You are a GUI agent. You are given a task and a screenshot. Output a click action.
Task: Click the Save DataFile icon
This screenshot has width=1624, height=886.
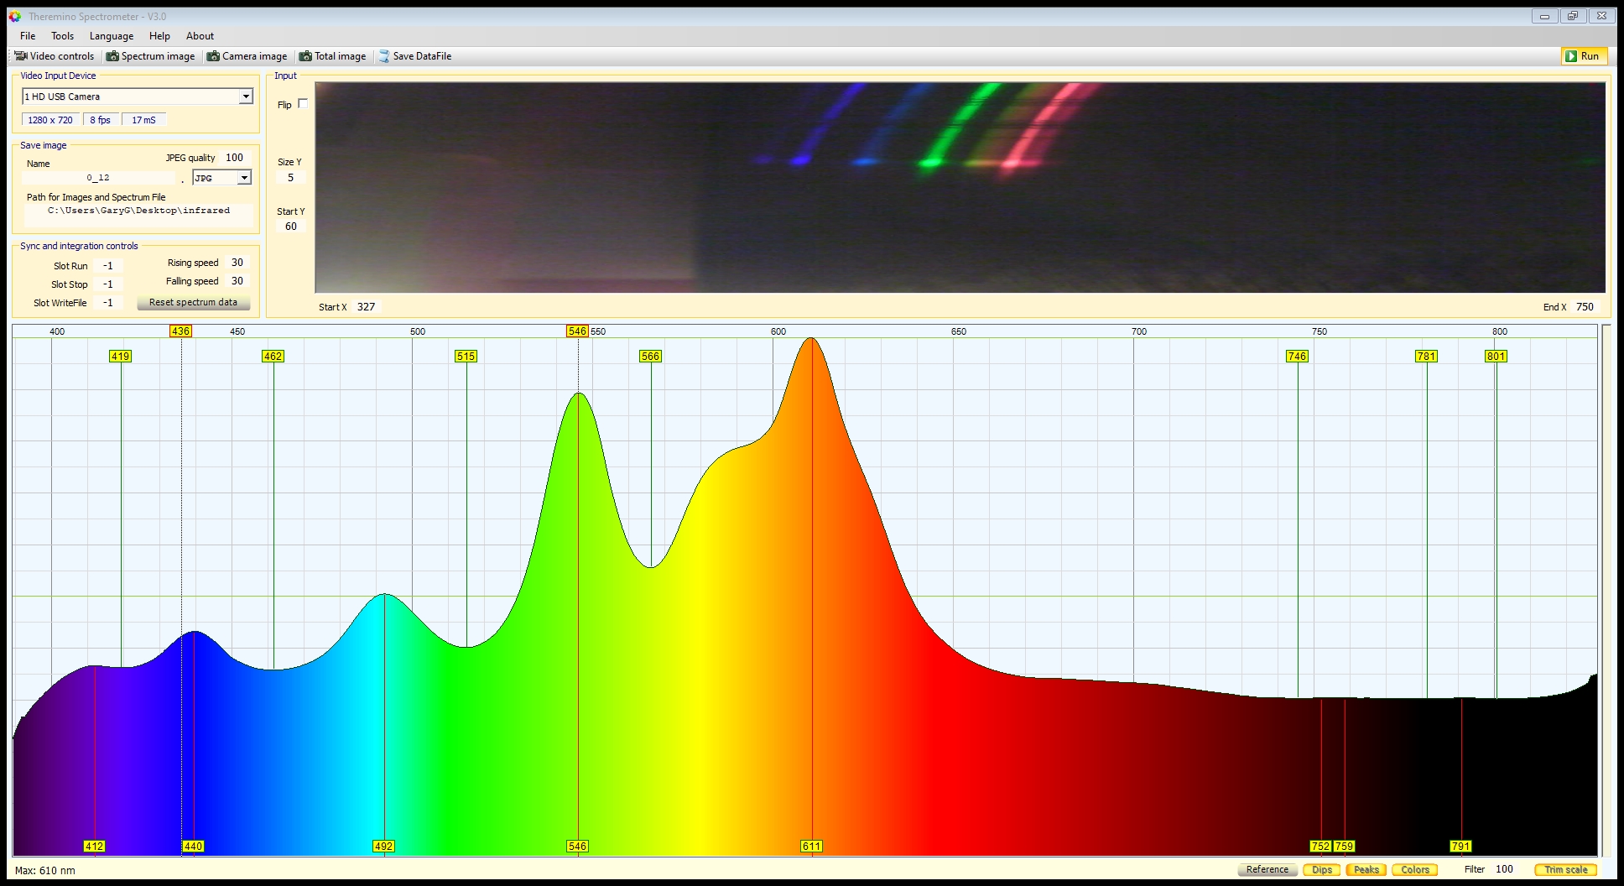click(384, 56)
